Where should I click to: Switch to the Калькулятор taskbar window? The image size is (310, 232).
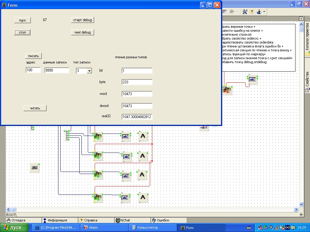point(153,228)
